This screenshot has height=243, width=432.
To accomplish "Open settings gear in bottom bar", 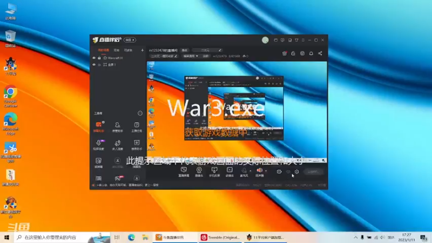I will coord(296,172).
